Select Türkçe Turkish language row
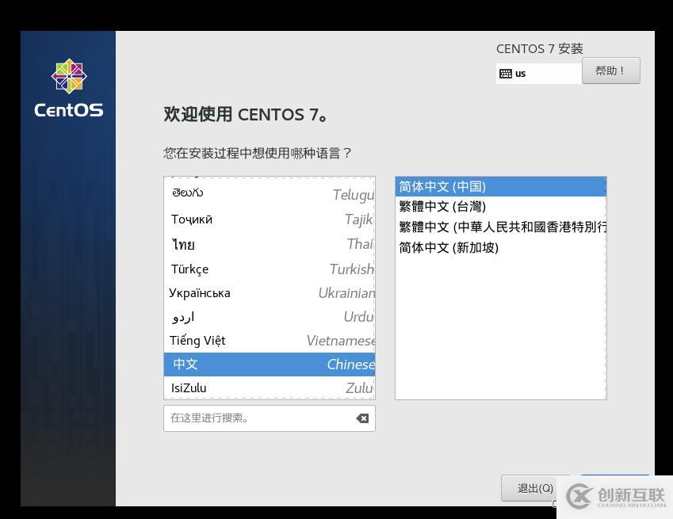Image resolution: width=673 pixels, height=519 pixels. [269, 269]
